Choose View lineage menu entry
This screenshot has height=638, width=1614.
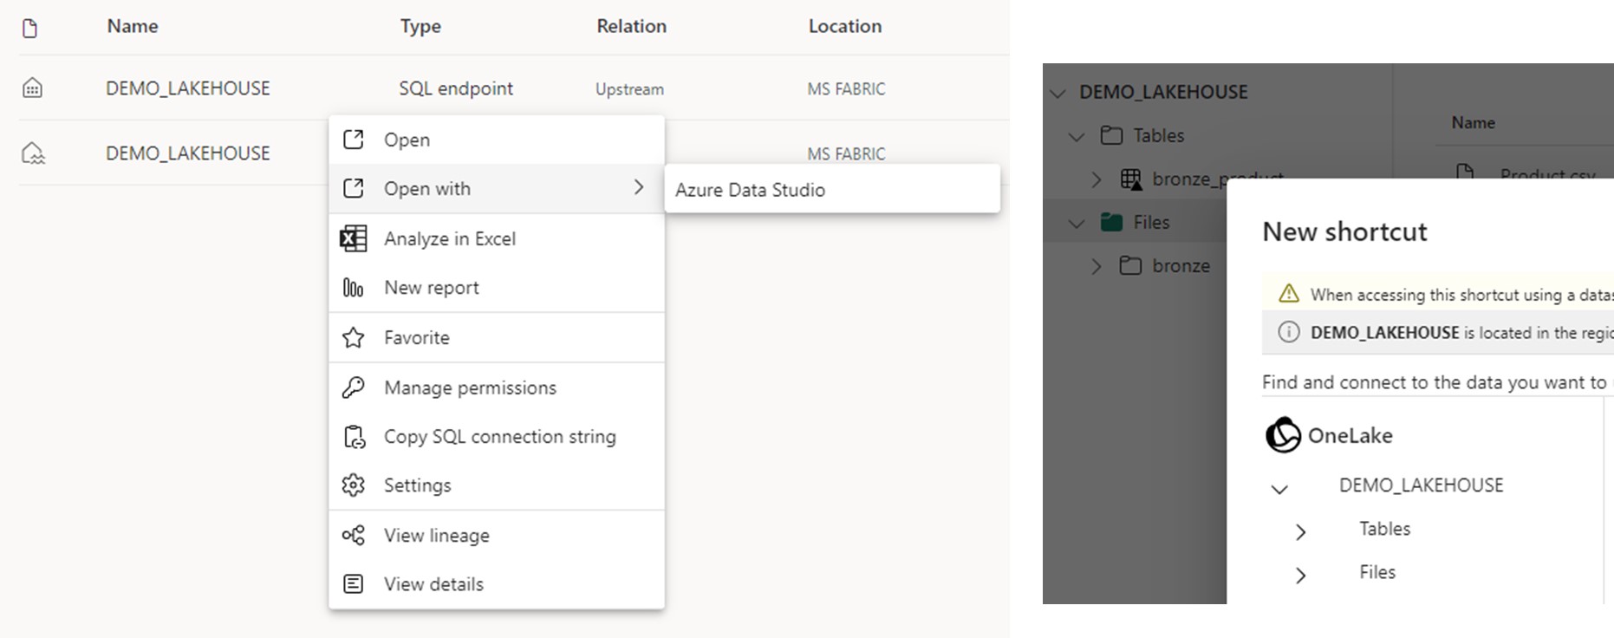pyautogui.click(x=497, y=536)
